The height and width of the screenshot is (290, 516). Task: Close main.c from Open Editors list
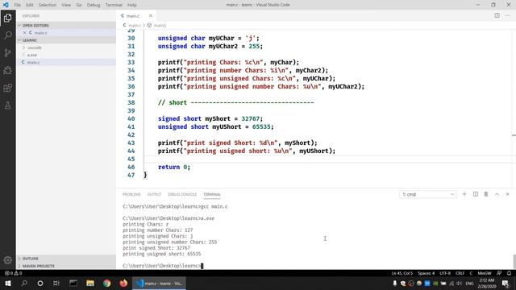[24, 32]
